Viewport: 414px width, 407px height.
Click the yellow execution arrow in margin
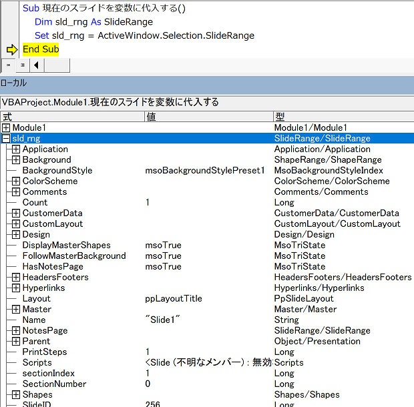coord(12,49)
